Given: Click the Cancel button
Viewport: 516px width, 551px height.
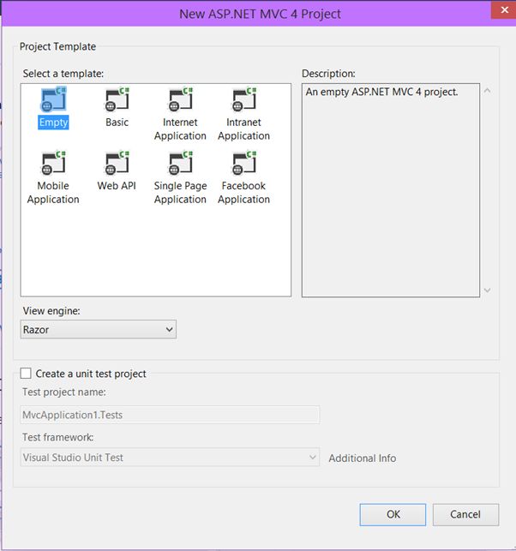Looking at the screenshot, I should pyautogui.click(x=465, y=514).
